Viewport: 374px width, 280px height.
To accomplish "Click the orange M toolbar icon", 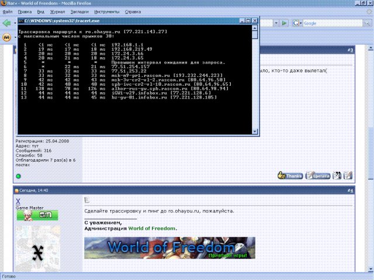I will tap(6, 37).
